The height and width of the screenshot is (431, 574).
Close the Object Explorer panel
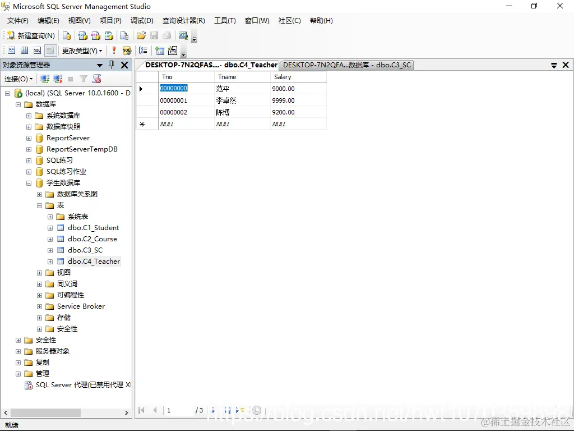[124, 65]
